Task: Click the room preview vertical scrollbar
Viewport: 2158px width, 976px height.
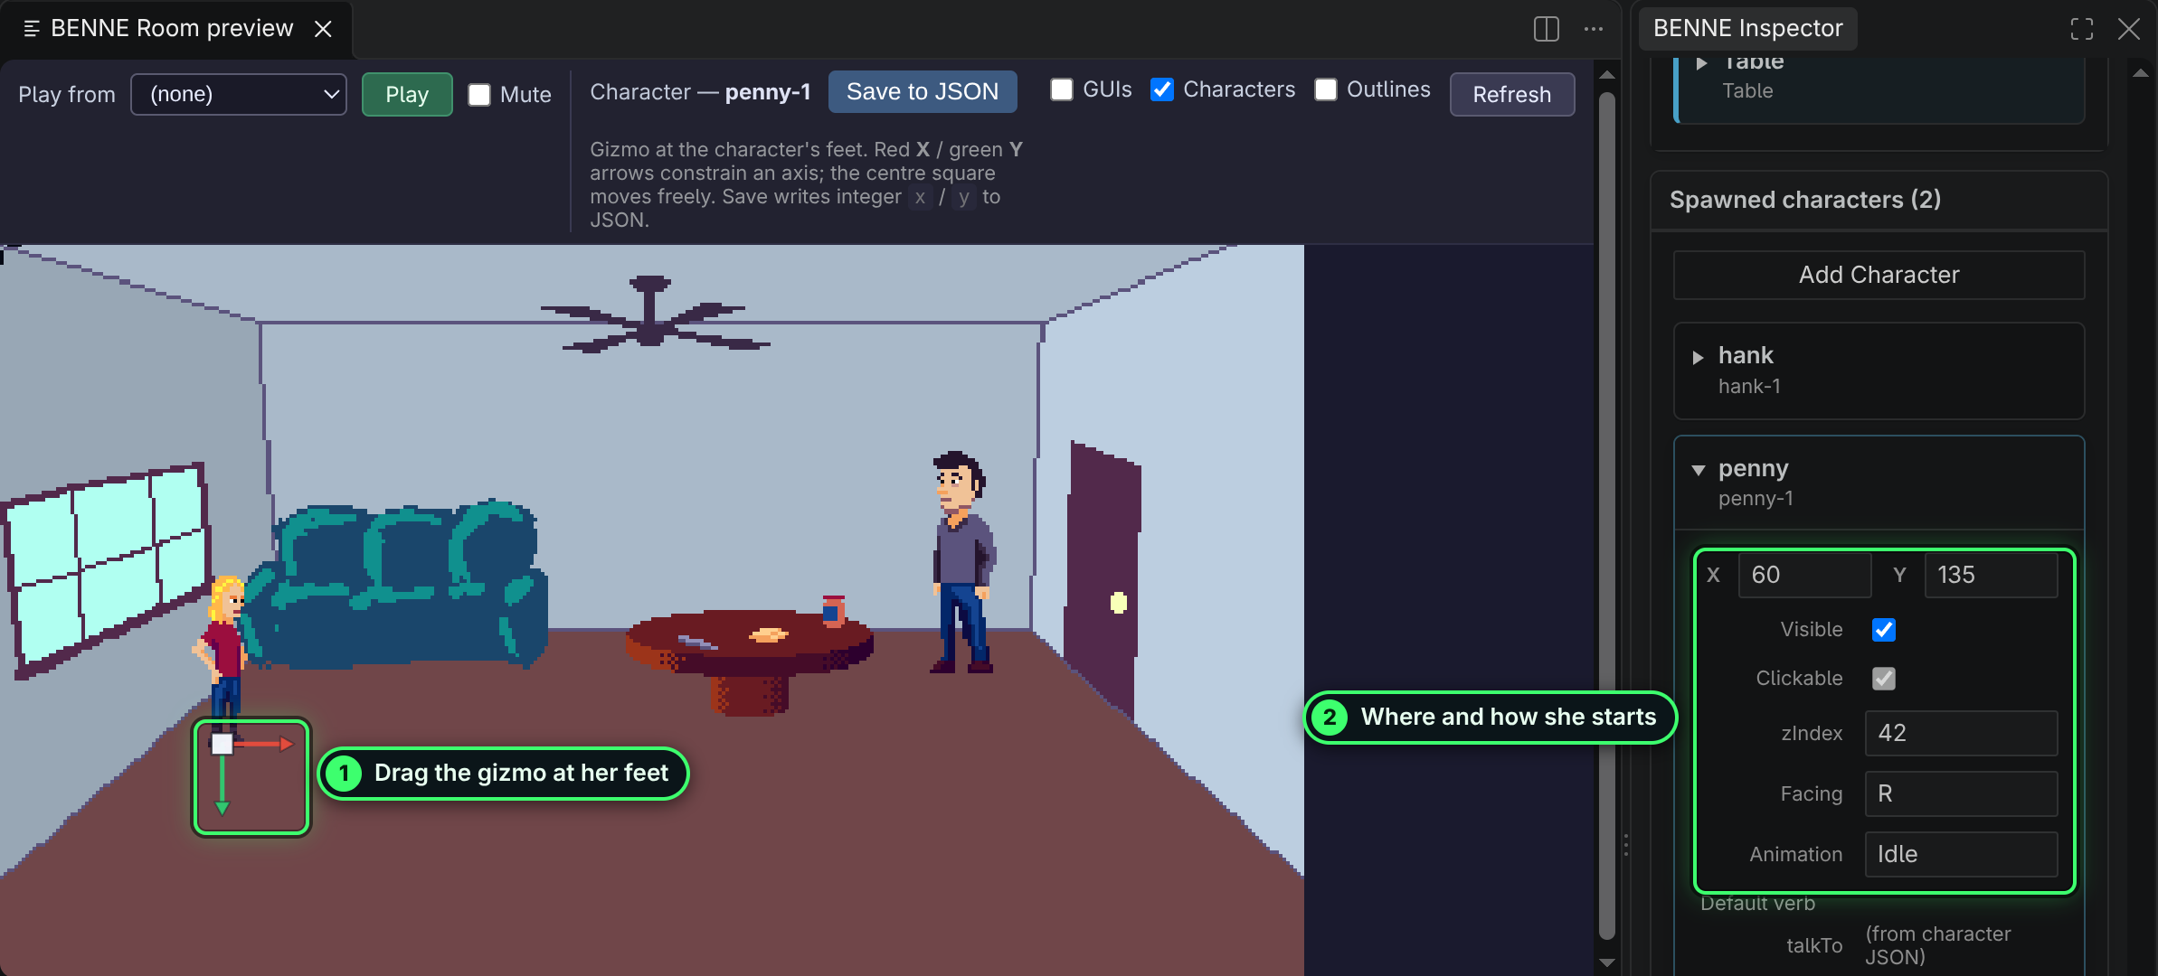Action: point(1607,515)
